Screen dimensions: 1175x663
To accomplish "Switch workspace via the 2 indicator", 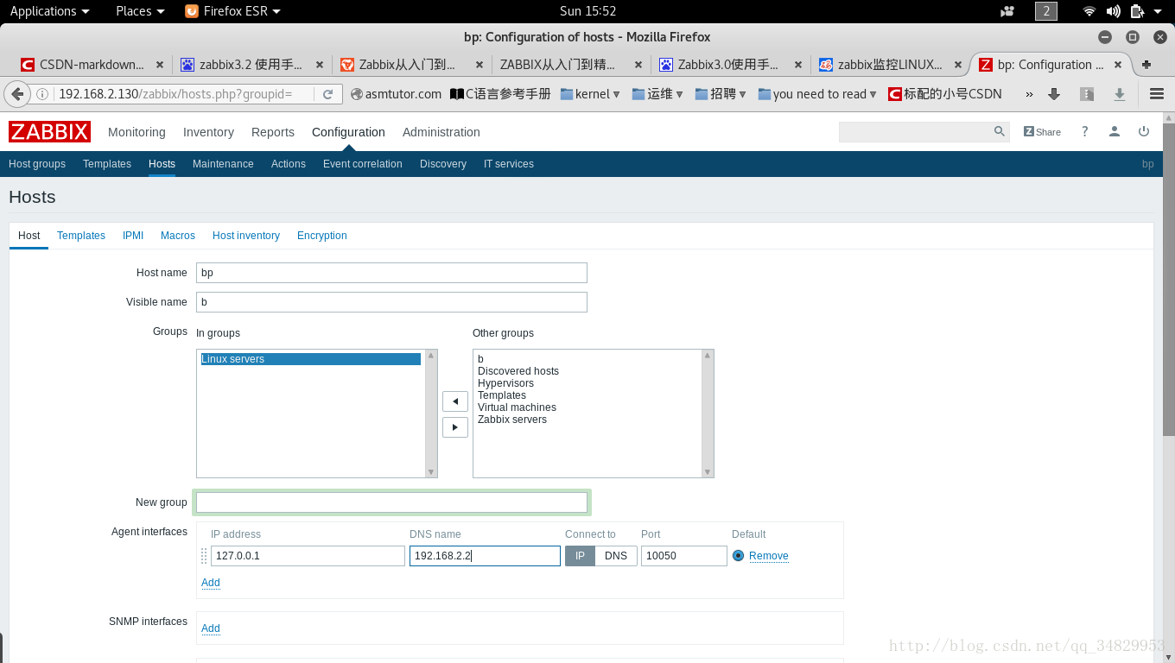I will point(1046,11).
